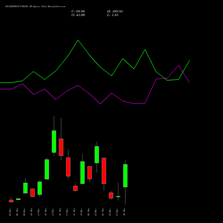Click the last green candle above 30 Mar
This screenshot has height=223, width=223.
click(125, 176)
